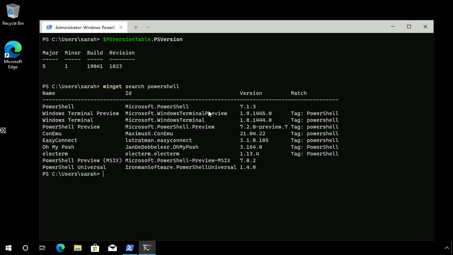453x255 pixels.
Task: Expand the collapsed desktop toolbar arrows on the left
Action: [x=3, y=130]
